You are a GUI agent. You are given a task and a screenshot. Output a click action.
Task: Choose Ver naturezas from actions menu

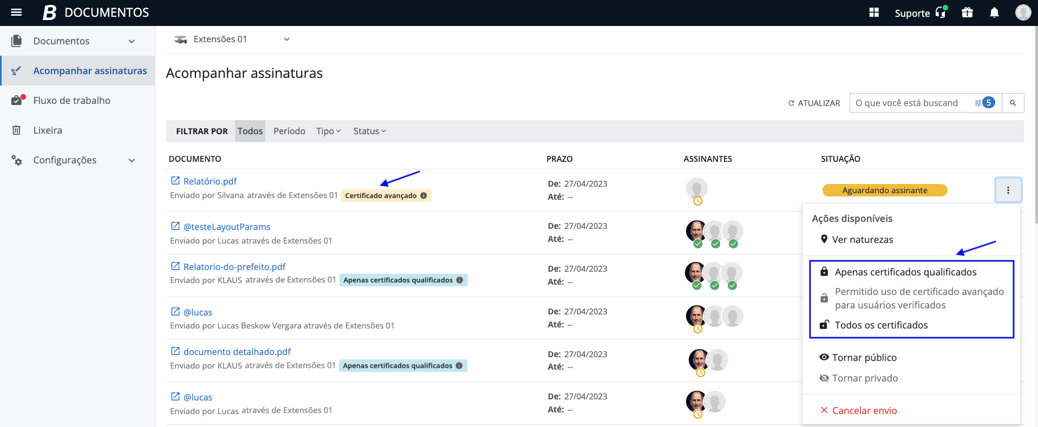(862, 240)
